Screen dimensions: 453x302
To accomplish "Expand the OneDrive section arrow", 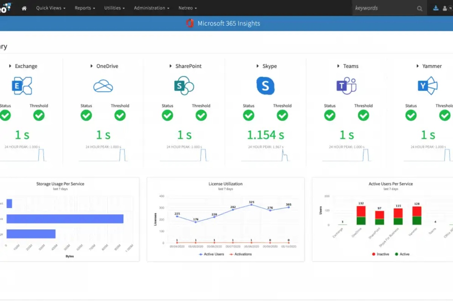I will (91, 66).
